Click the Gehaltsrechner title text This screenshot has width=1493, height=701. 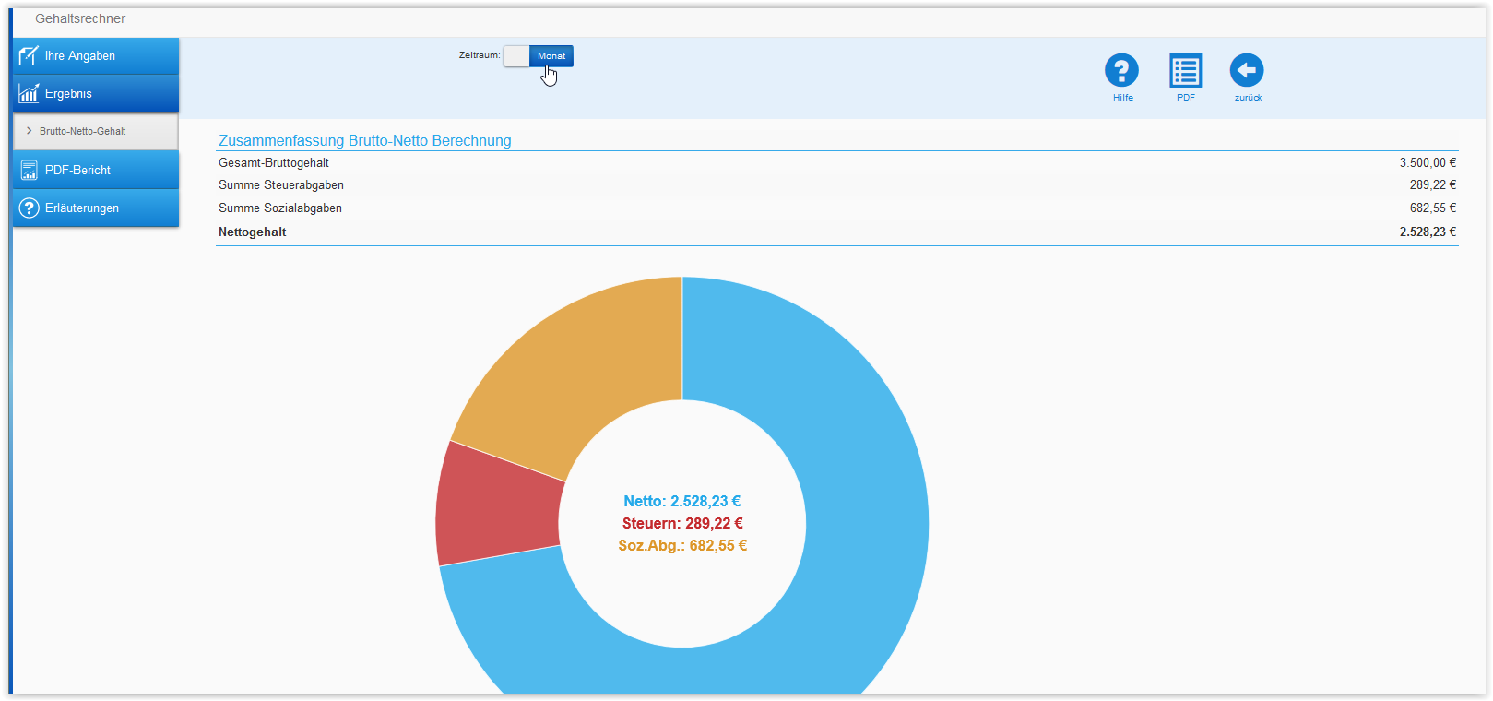[x=80, y=18]
